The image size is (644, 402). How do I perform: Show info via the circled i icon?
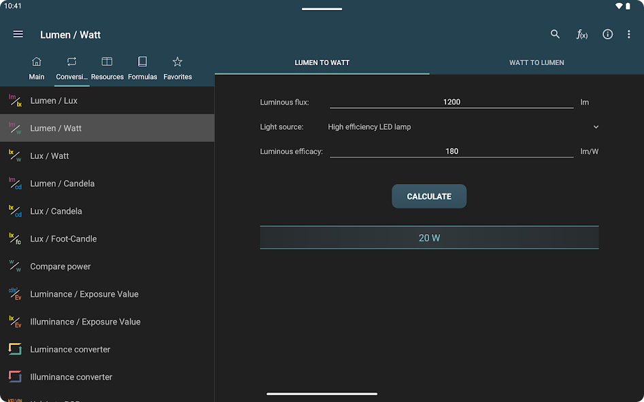[x=607, y=35]
